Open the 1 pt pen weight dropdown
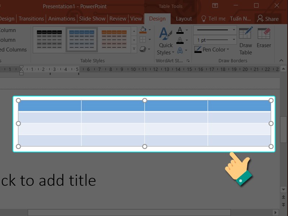 point(234,40)
